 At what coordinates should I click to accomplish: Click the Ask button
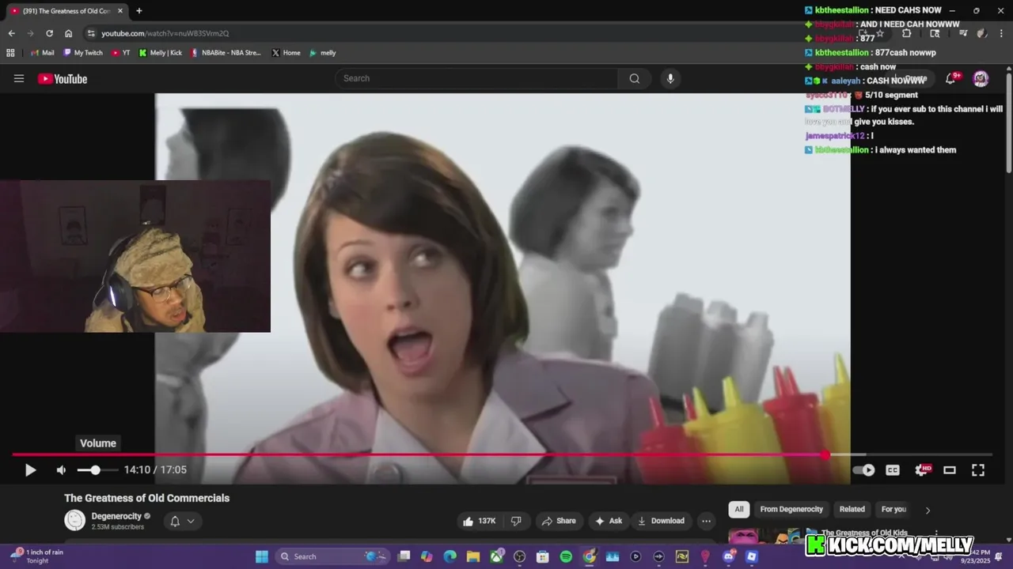609,521
